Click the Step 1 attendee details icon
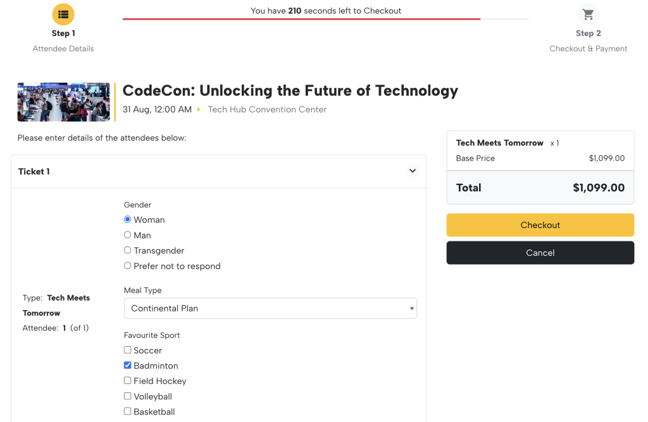Image resolution: width=648 pixels, height=422 pixels. pos(63,14)
